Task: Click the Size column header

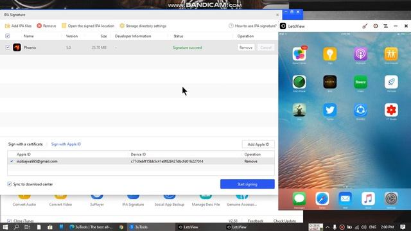Action: (103, 36)
